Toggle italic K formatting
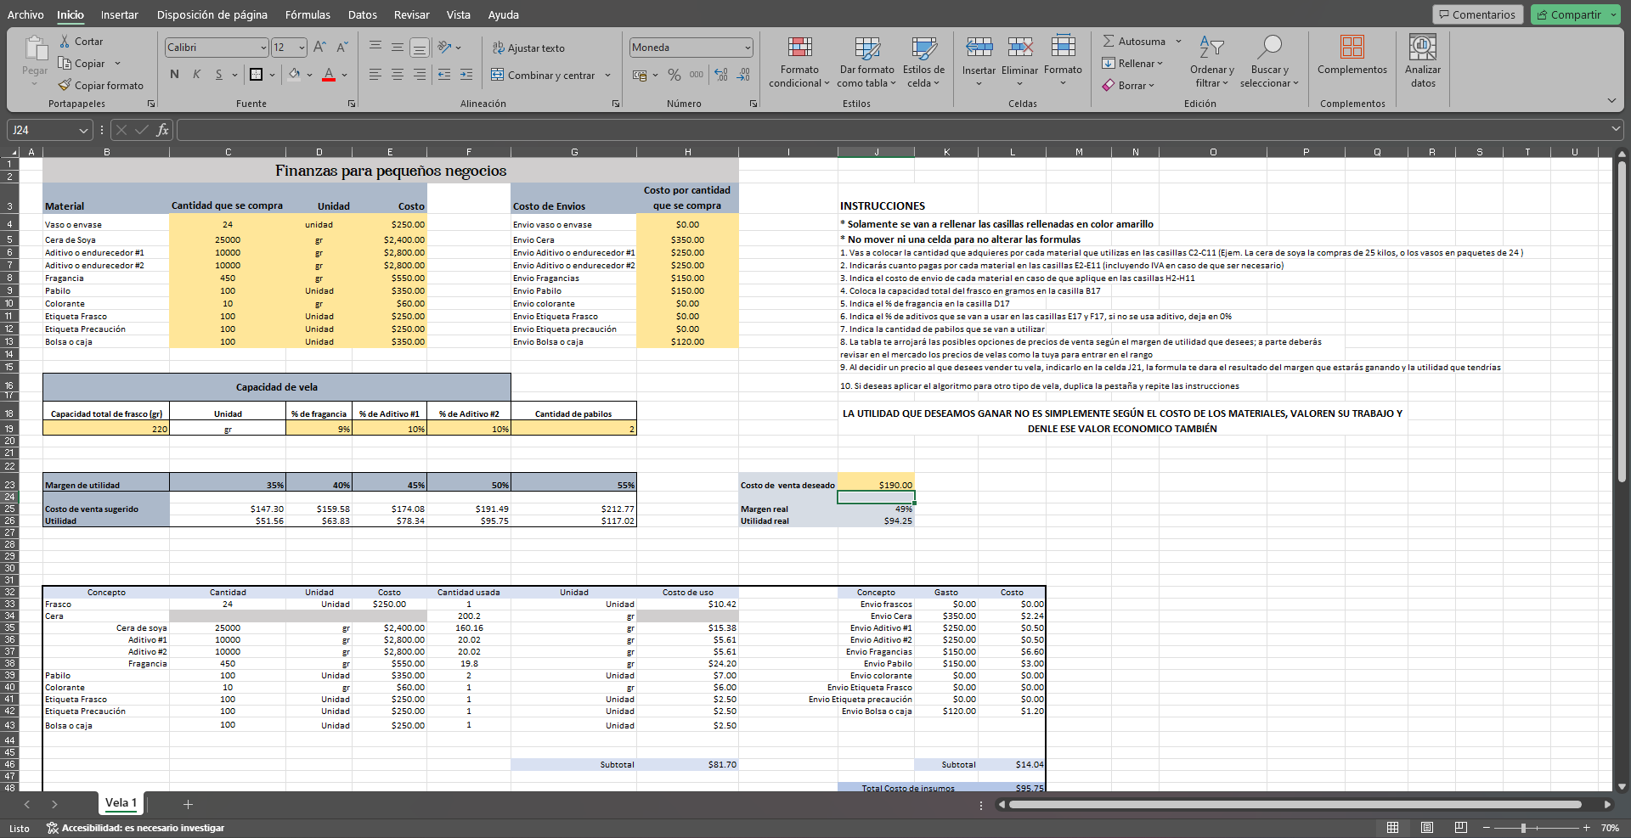Viewport: 1631px width, 838px height. coord(196,75)
